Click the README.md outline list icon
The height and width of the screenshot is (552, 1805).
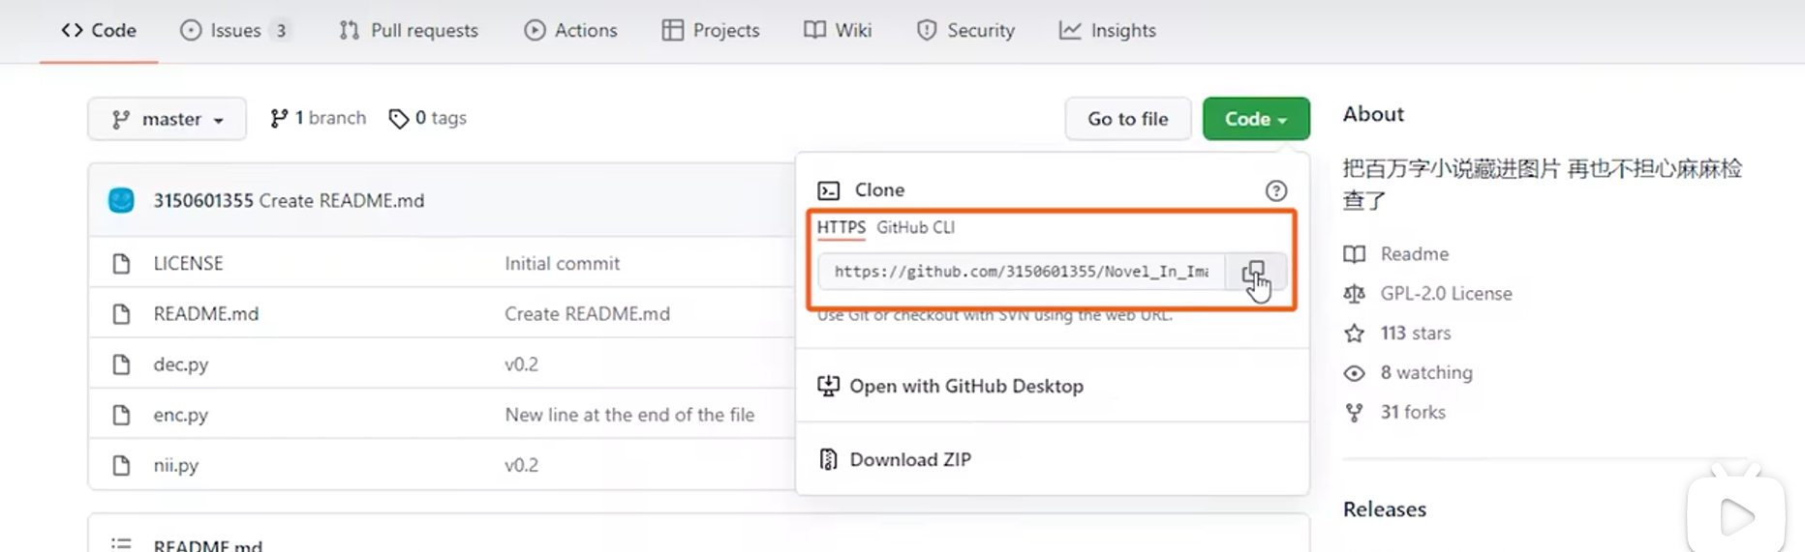121,544
